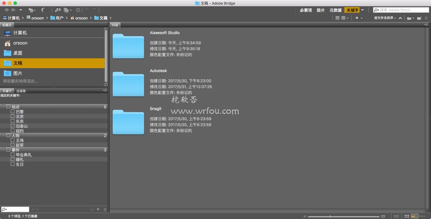431x219 pixels.
Task: Open the recent folder icon dropdown
Action: click(410, 18)
